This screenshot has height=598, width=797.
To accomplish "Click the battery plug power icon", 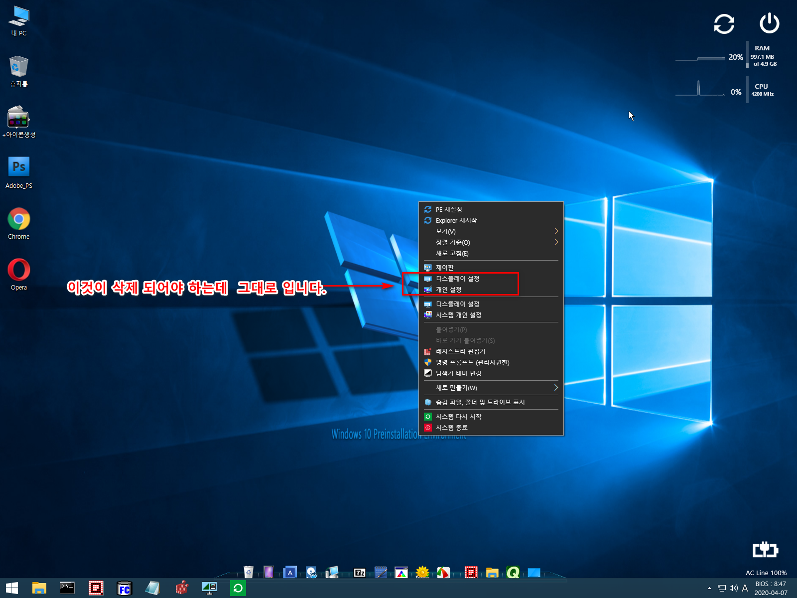I will [765, 550].
